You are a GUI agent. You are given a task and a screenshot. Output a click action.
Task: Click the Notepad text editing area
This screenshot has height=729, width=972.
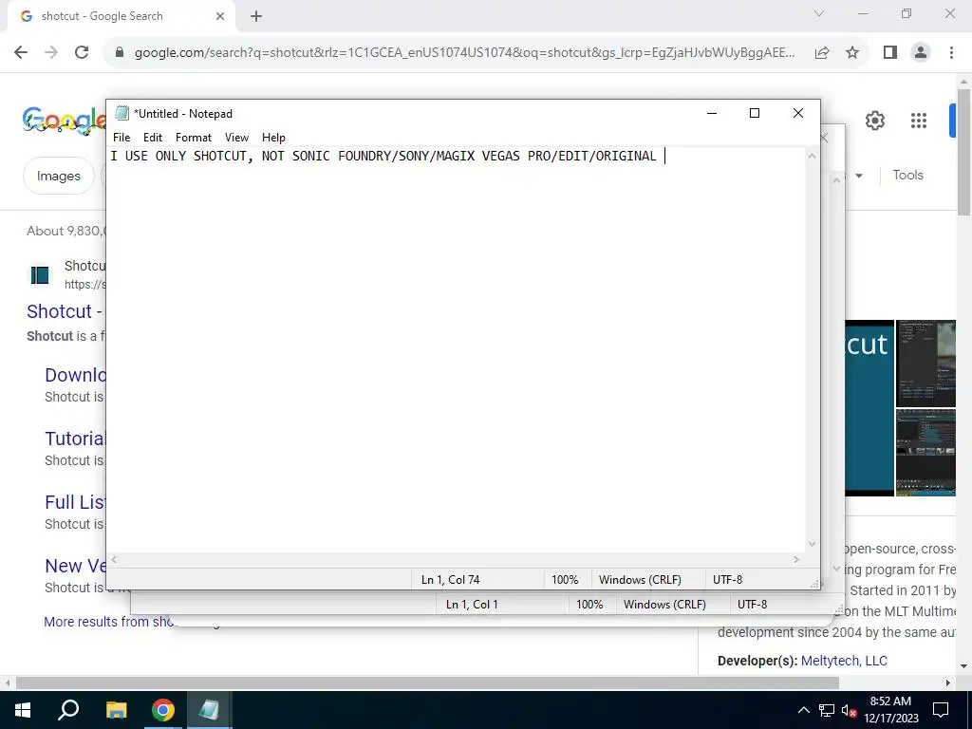tap(457, 350)
